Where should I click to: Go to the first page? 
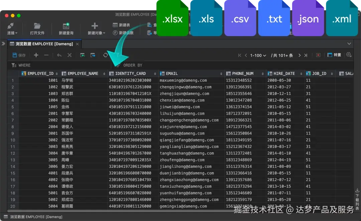click(x=240, y=55)
